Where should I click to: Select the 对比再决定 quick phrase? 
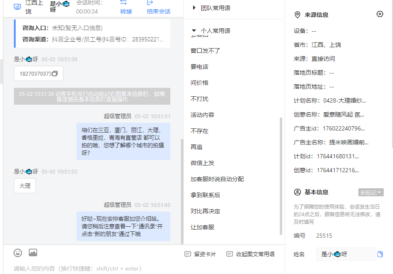[x=205, y=211]
